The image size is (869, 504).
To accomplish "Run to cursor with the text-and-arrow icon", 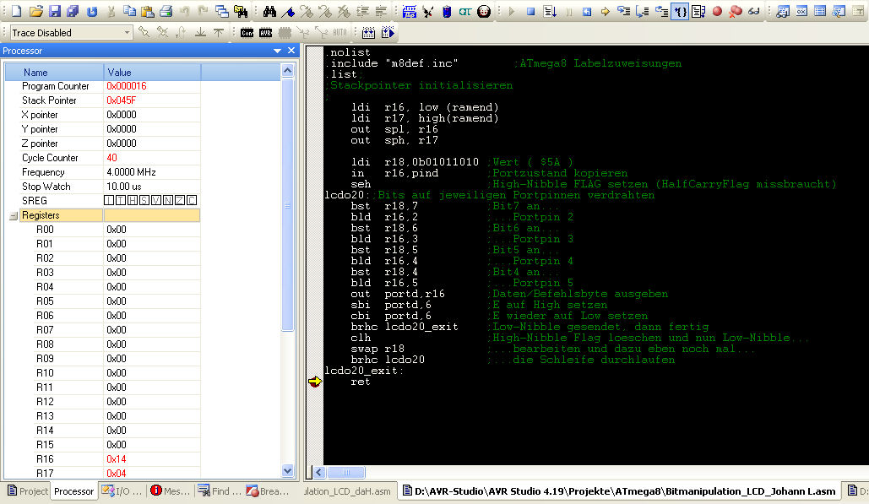I will (x=549, y=11).
